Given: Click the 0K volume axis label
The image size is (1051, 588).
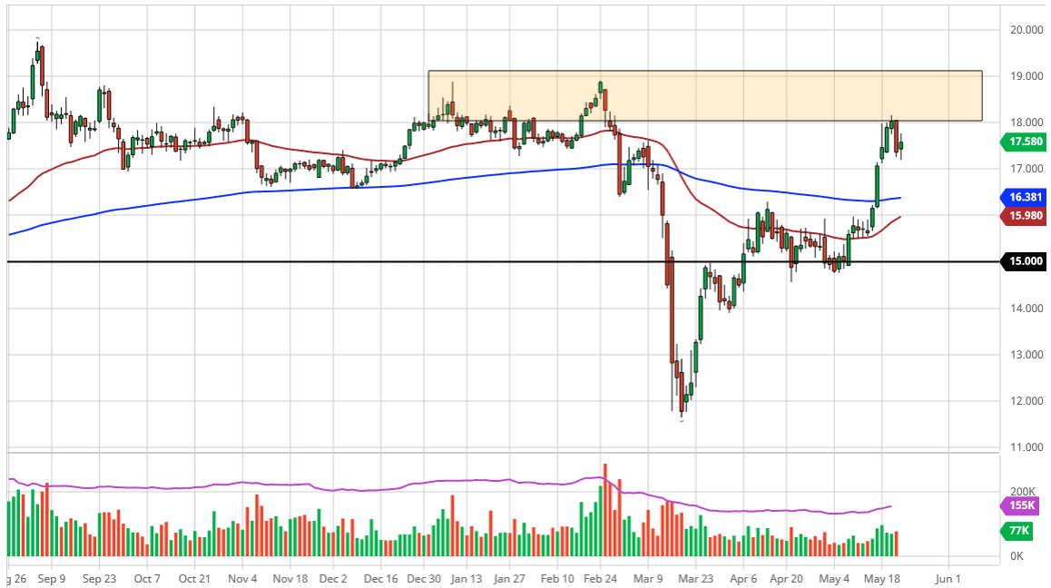Looking at the screenshot, I should 1017,555.
